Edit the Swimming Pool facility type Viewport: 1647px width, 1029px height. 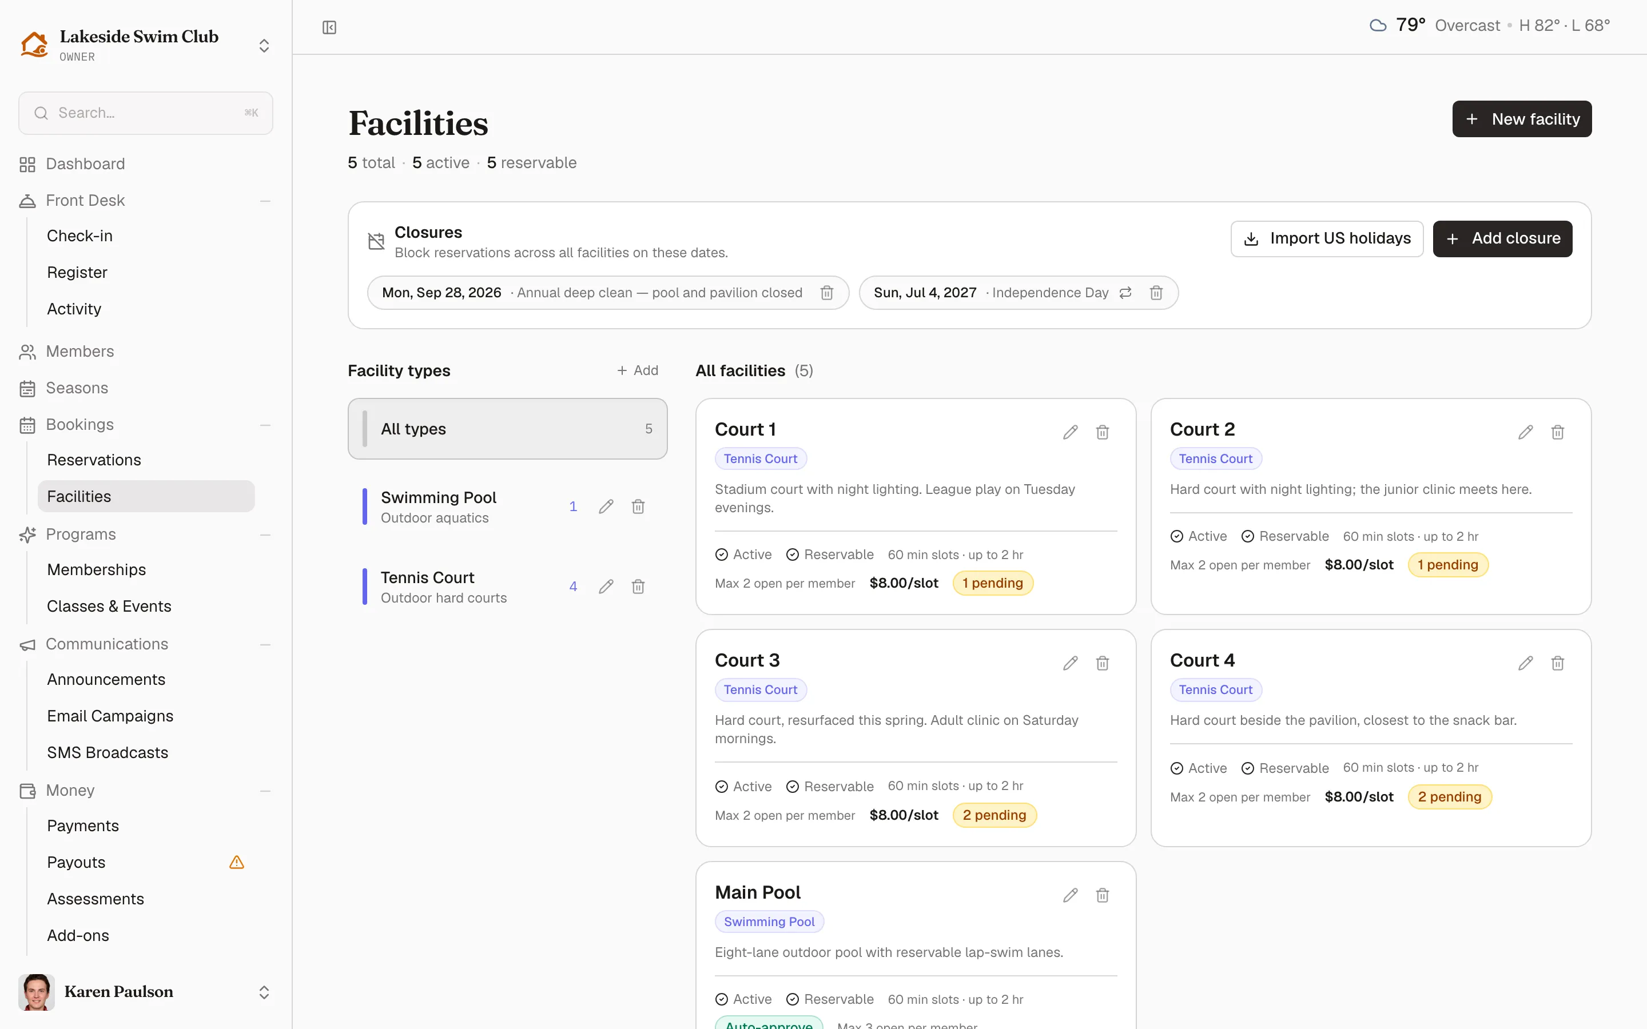click(606, 506)
